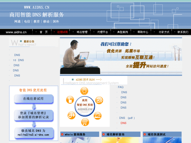
Task: Click the 智能 DNS 使用流程 heading
Action: [x=33, y=90]
